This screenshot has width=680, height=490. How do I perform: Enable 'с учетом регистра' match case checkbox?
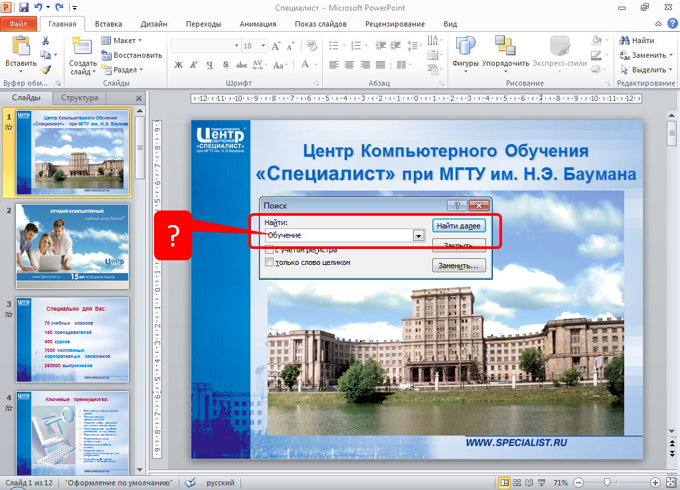pyautogui.click(x=269, y=250)
